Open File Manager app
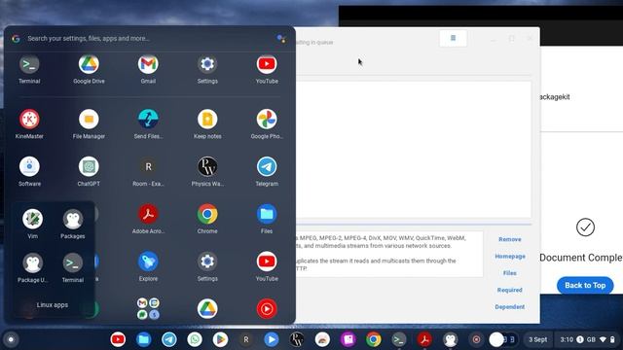623x350 pixels. pos(89,119)
